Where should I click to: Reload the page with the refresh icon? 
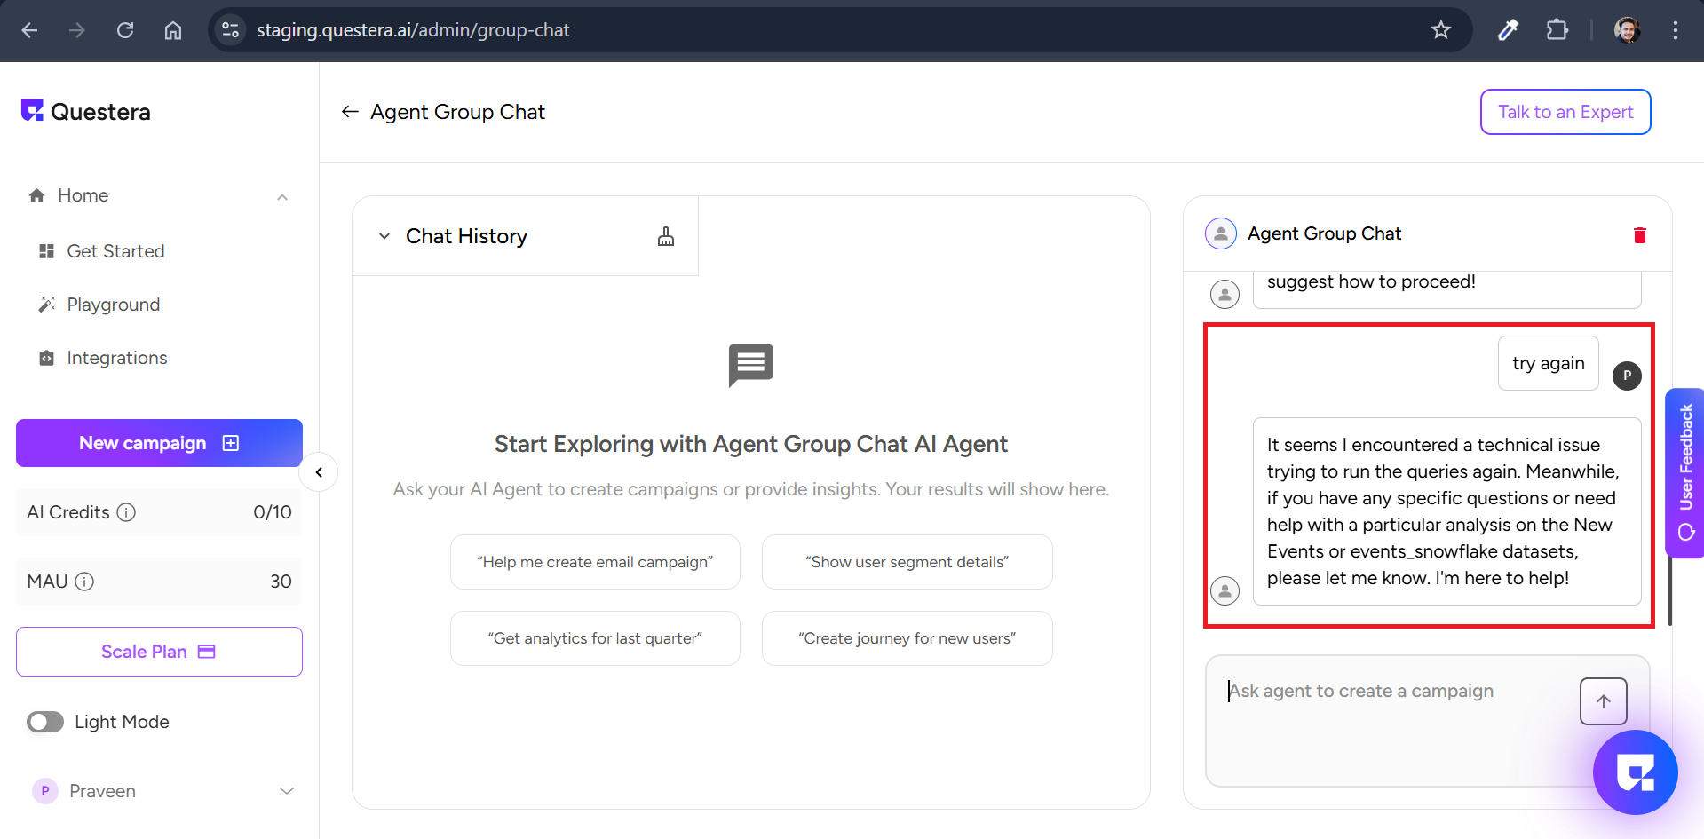125,30
